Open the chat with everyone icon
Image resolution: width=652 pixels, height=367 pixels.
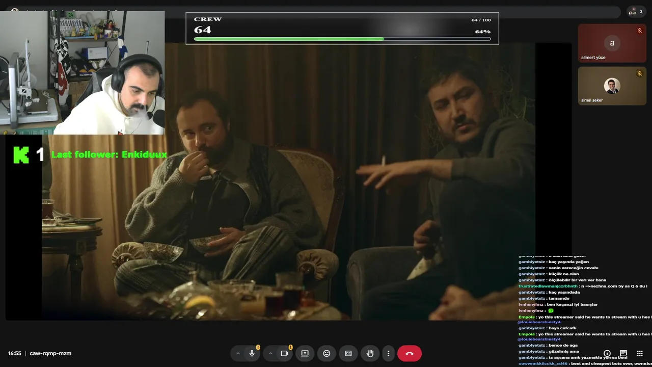(623, 353)
